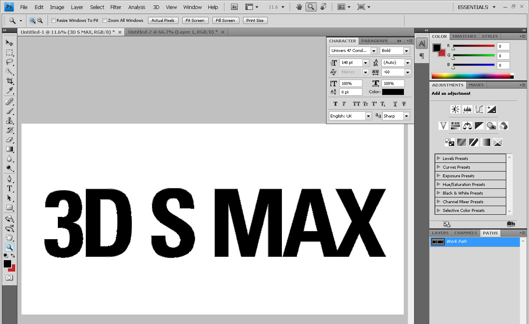This screenshot has height=324, width=529.
Task: Select the Clone Stamp tool
Action: pos(9,120)
